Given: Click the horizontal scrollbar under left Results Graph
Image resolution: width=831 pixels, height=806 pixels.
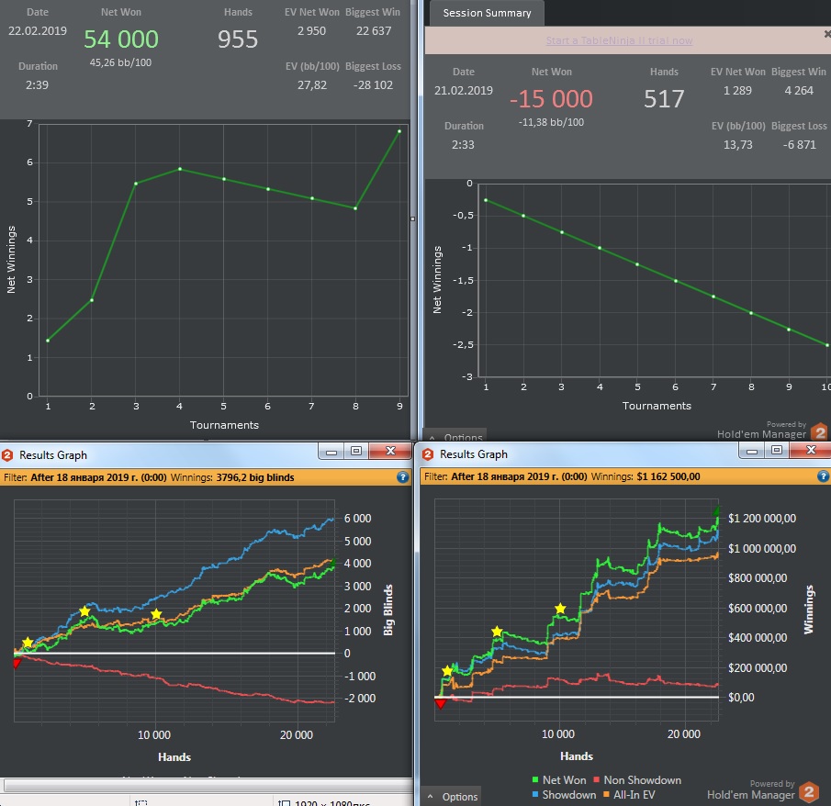Looking at the screenshot, I should tap(207, 785).
